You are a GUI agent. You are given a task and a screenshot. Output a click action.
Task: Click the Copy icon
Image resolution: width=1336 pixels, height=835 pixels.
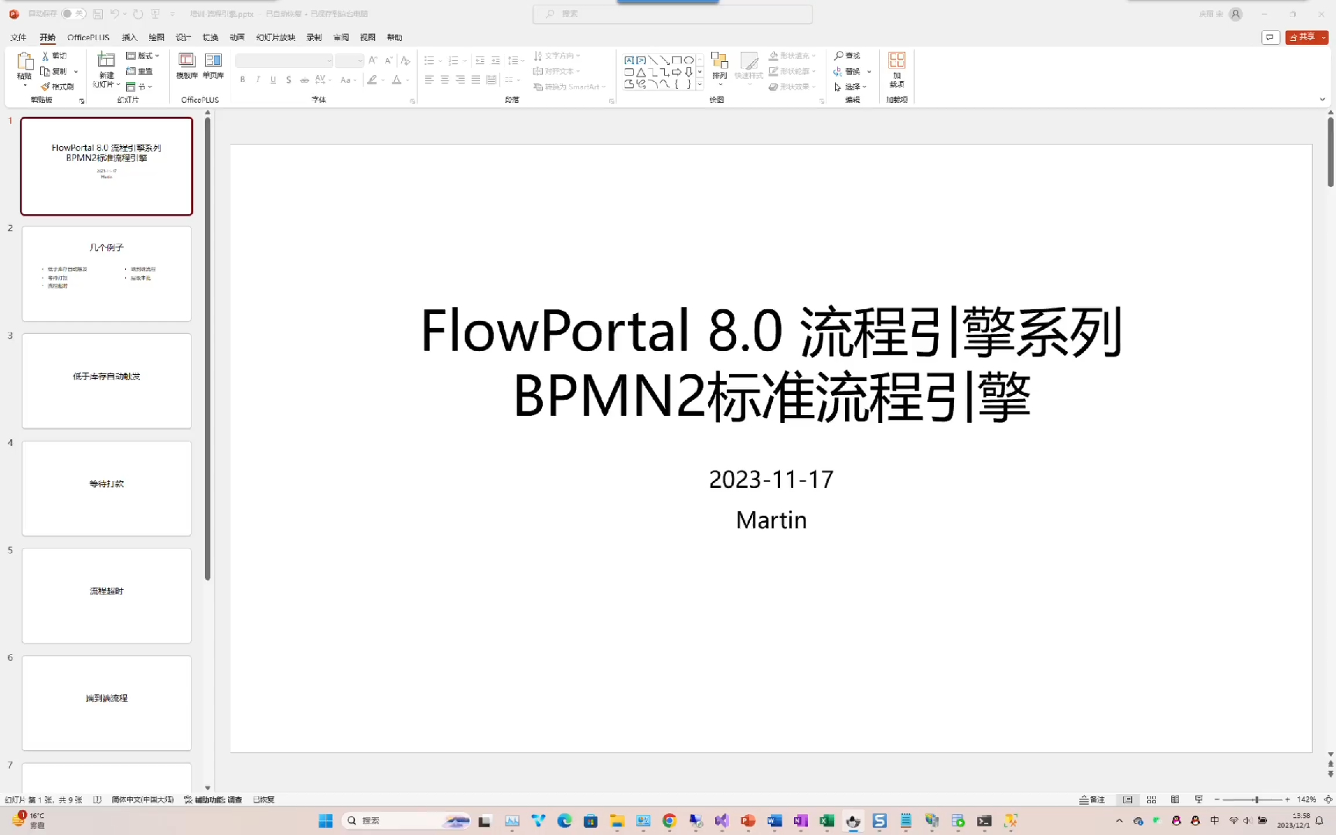[46, 71]
